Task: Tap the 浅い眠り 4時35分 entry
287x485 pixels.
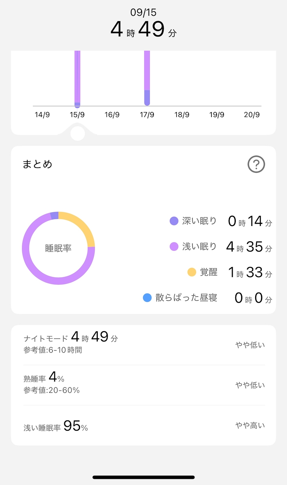Action: point(221,246)
